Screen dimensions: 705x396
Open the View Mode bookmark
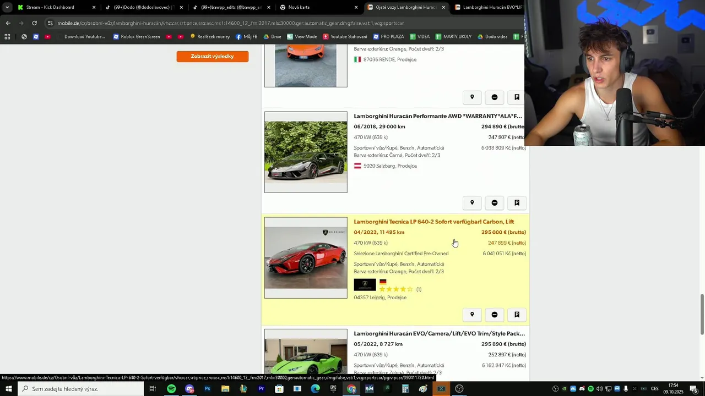[x=302, y=37]
